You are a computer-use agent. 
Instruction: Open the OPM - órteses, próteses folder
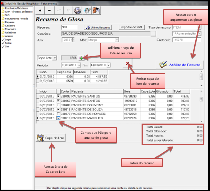(x=17, y=12)
